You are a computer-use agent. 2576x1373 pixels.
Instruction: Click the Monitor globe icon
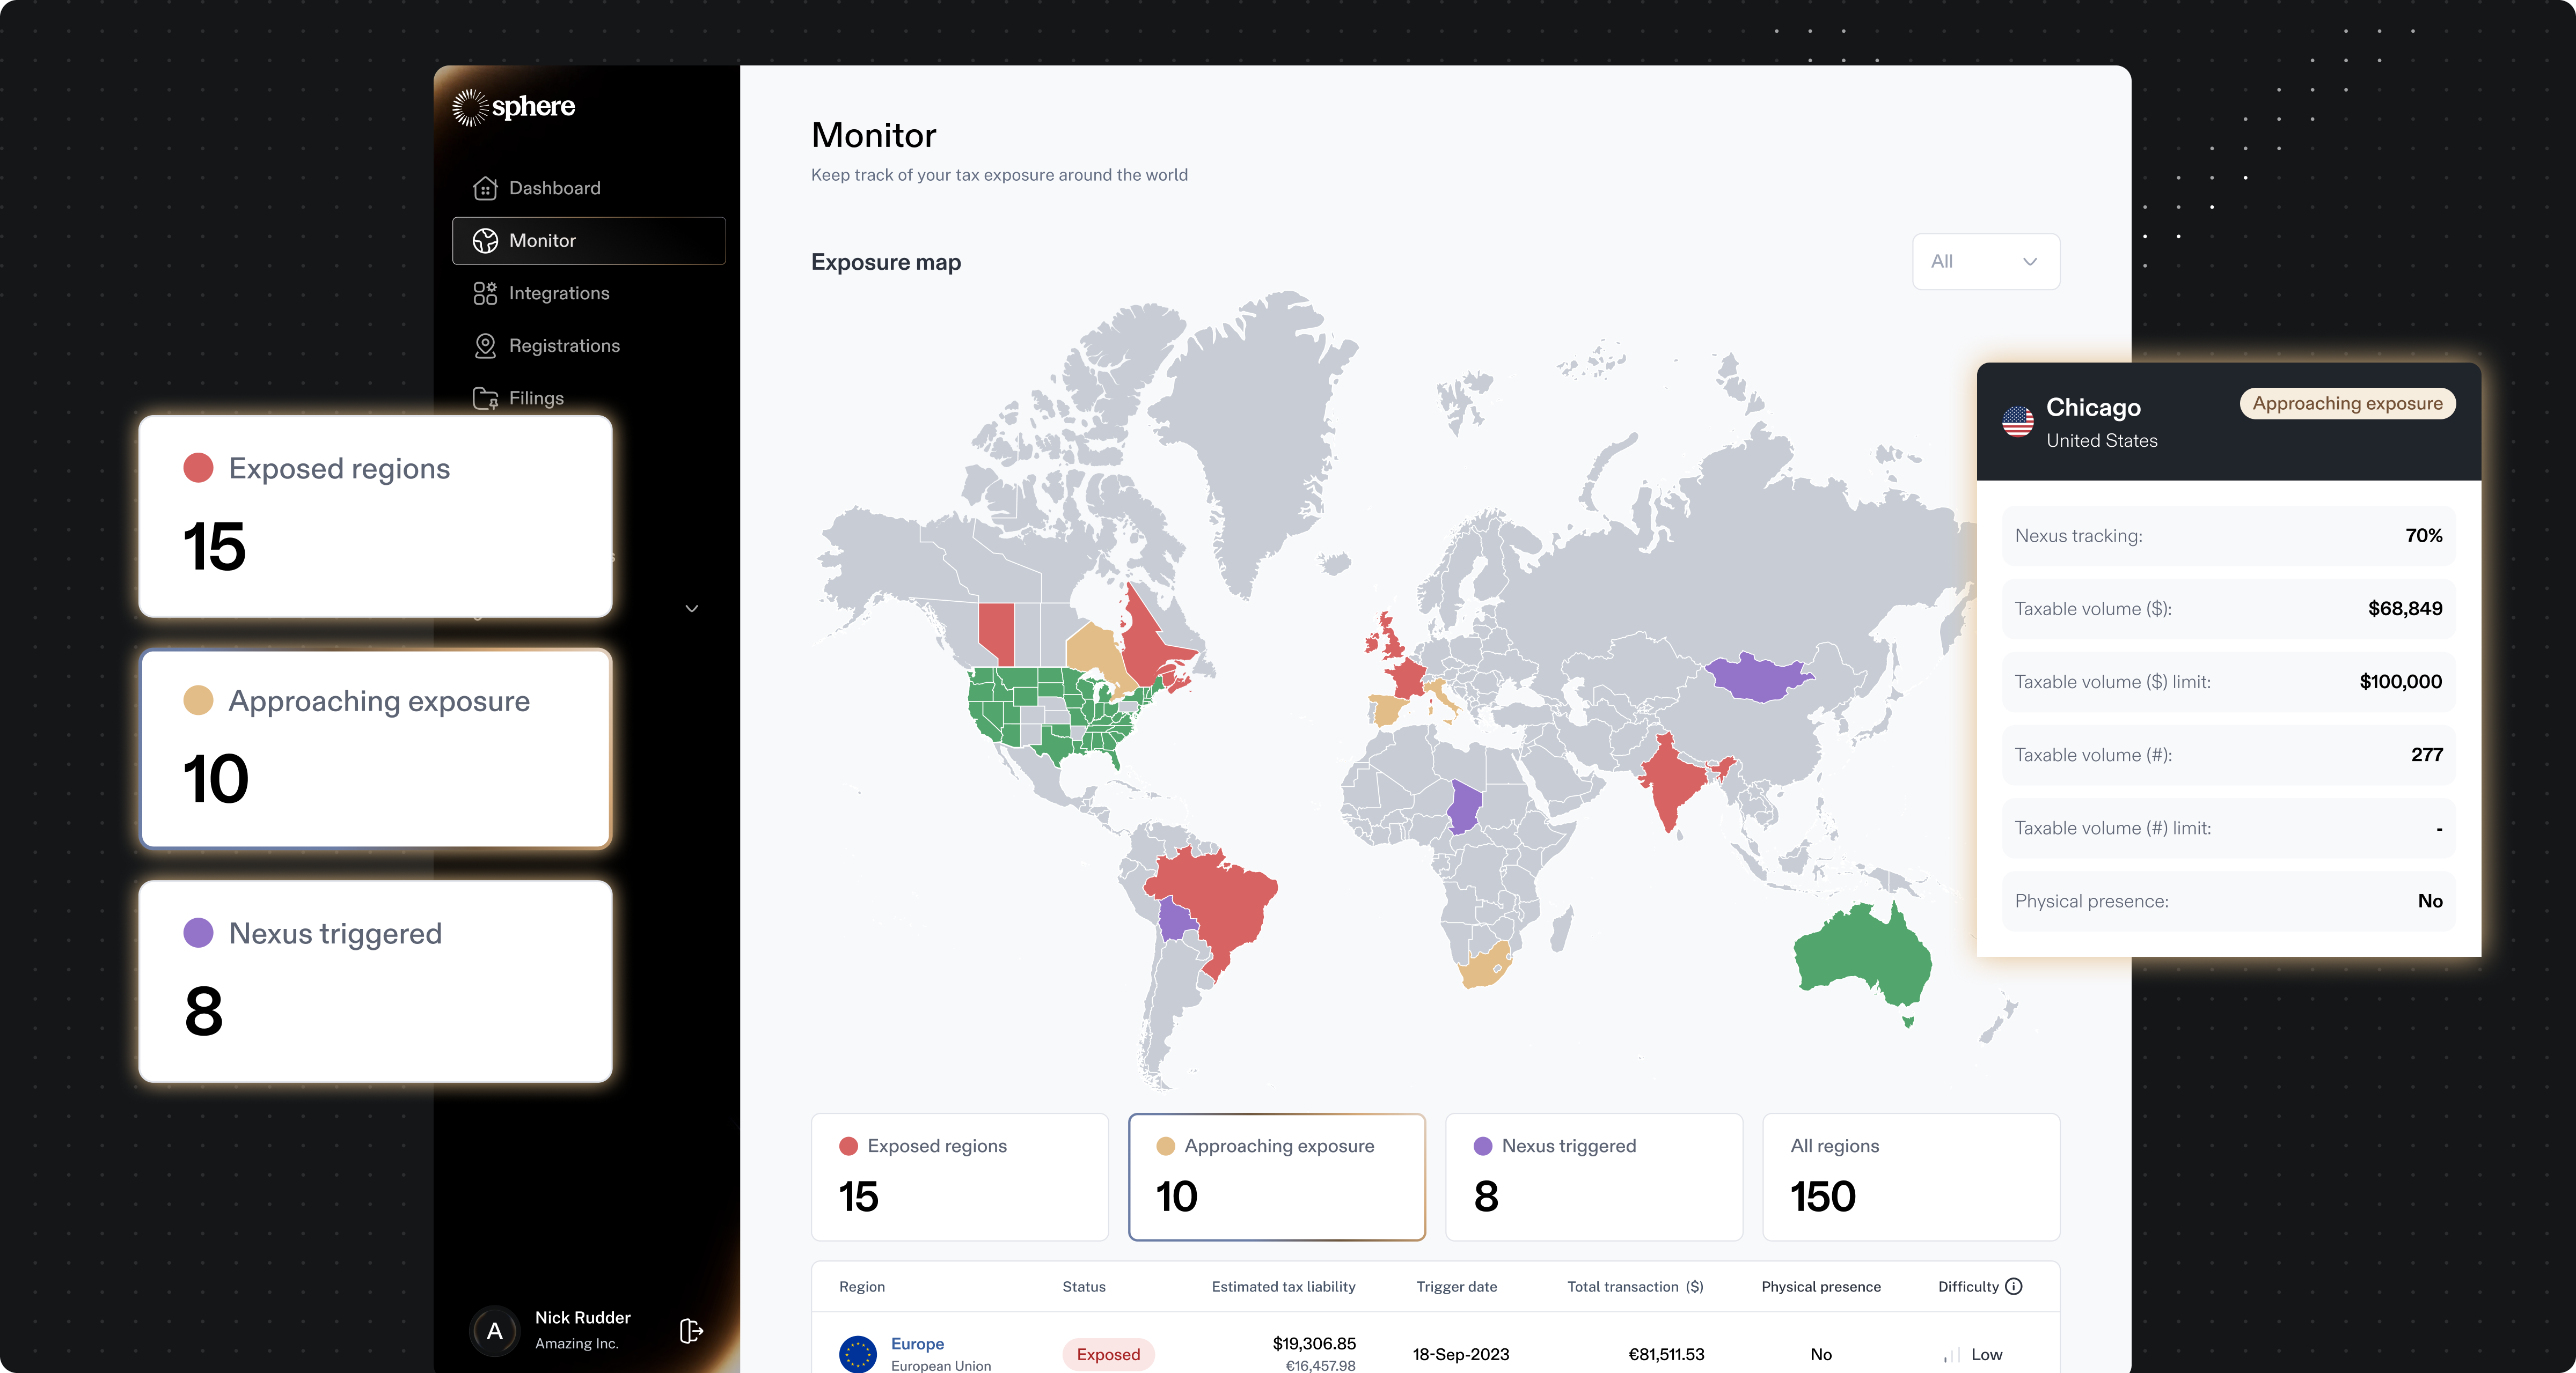(485, 241)
